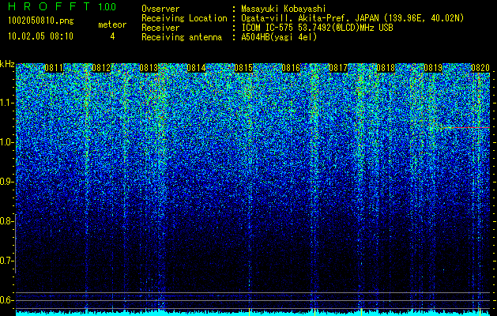Image resolution: width=497 pixels, height=316 pixels.
Task: Click the date-time stamp 10.02.05 08:10
Action: click(40, 36)
